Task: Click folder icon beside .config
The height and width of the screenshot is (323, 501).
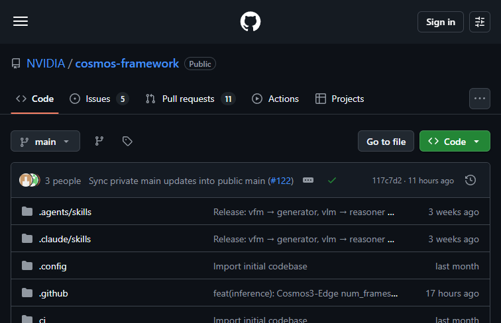Action: tap(27, 265)
